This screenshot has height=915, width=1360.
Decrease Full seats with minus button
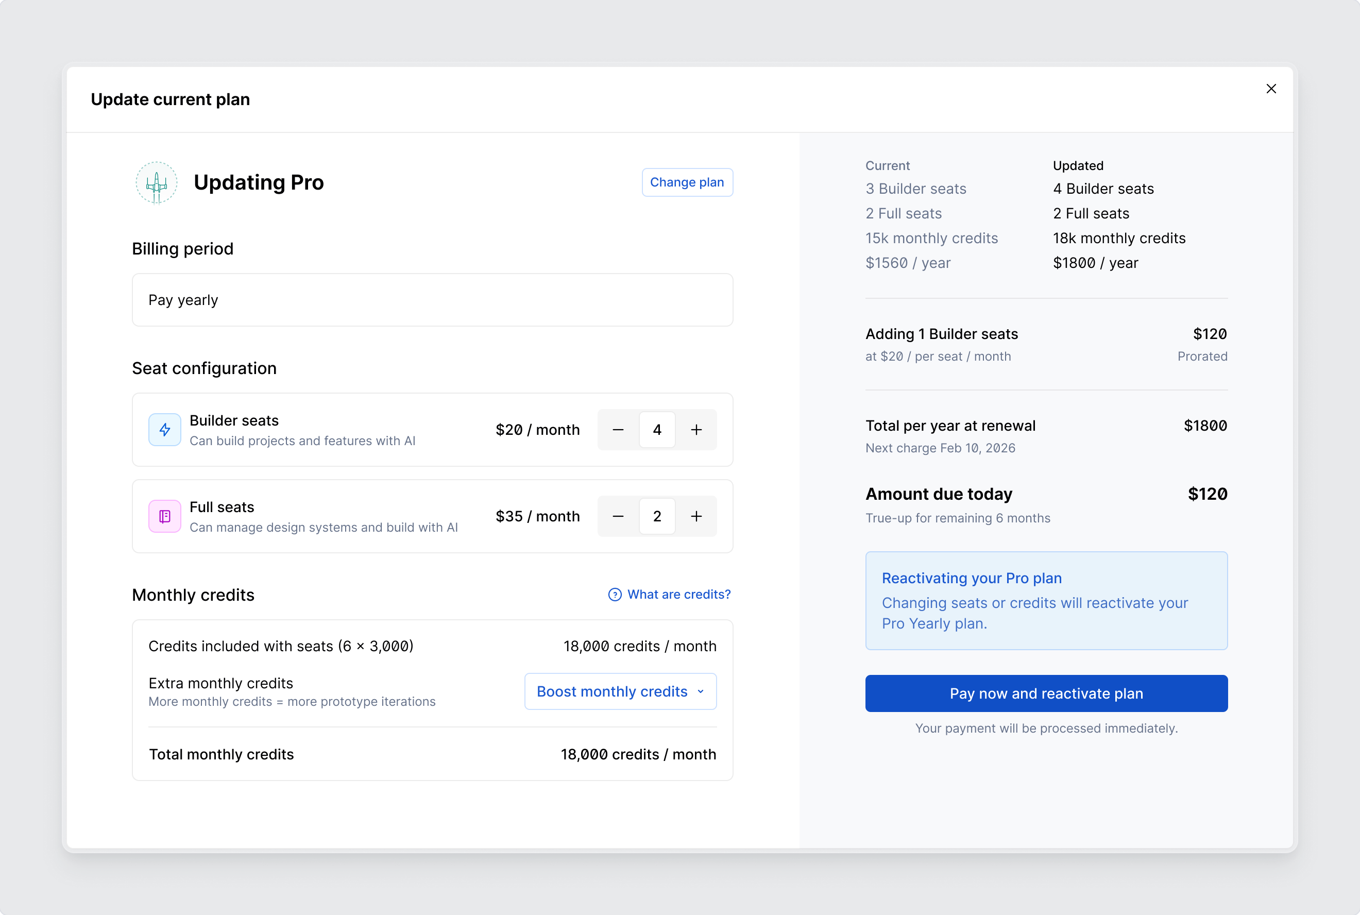[x=618, y=516]
